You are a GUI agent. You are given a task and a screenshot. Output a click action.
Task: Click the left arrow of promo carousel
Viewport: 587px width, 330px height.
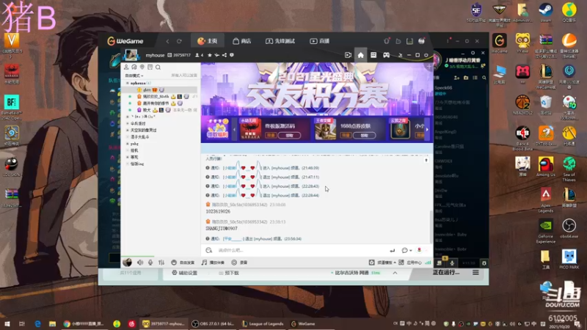pyautogui.click(x=234, y=130)
